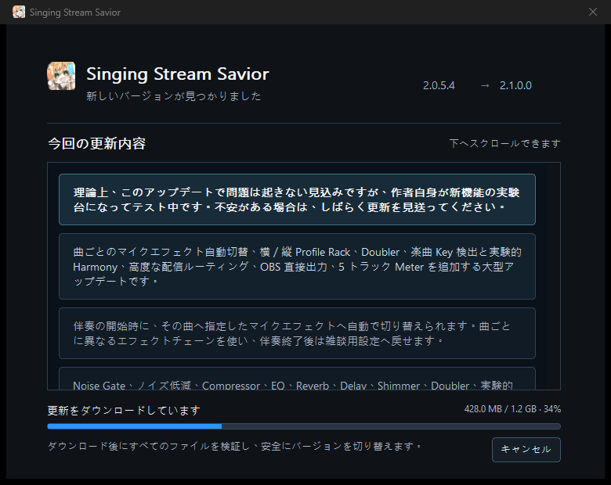Close the Singing Stream Savior window
The height and width of the screenshot is (485, 611).
click(x=593, y=12)
